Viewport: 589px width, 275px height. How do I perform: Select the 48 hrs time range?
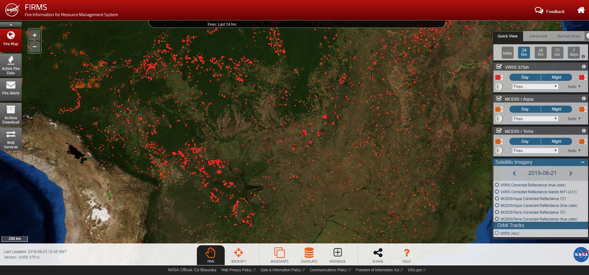pos(541,52)
